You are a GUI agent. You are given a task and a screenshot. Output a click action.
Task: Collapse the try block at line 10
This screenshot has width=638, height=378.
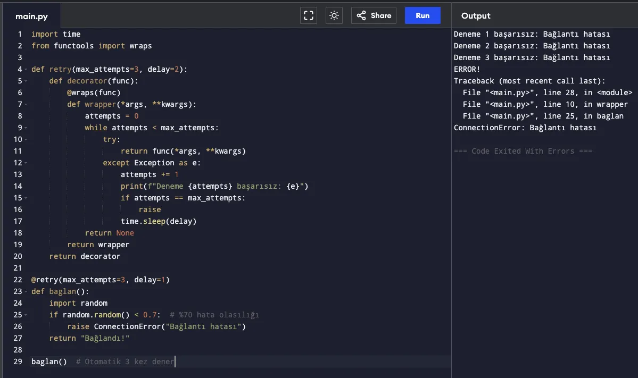click(x=26, y=139)
